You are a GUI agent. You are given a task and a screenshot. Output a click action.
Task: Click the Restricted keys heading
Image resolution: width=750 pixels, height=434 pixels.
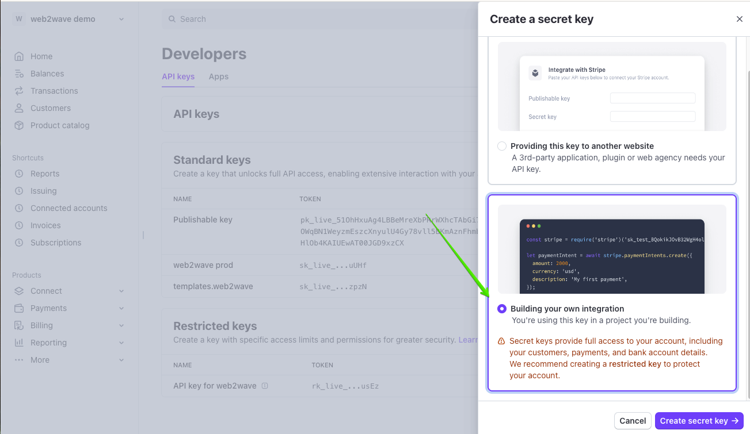point(215,326)
